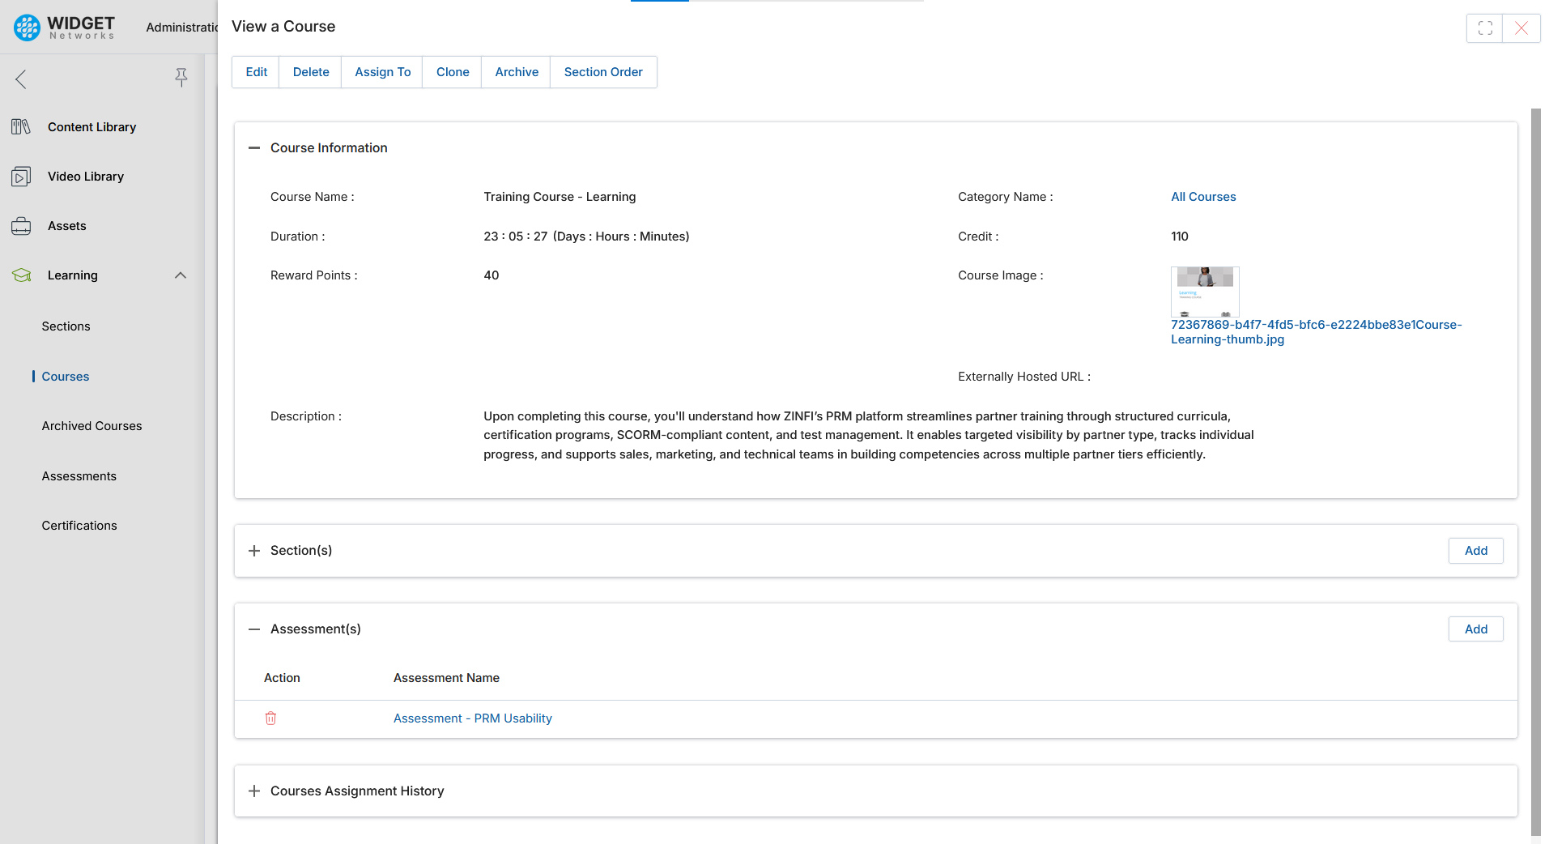Click the Delete course button
Image resolution: width=1549 pixels, height=844 pixels.
[311, 72]
